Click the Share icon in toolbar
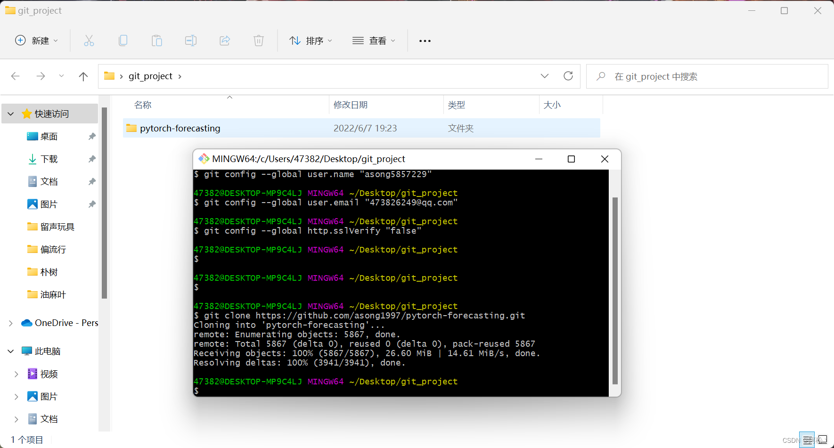834x448 pixels. [225, 41]
